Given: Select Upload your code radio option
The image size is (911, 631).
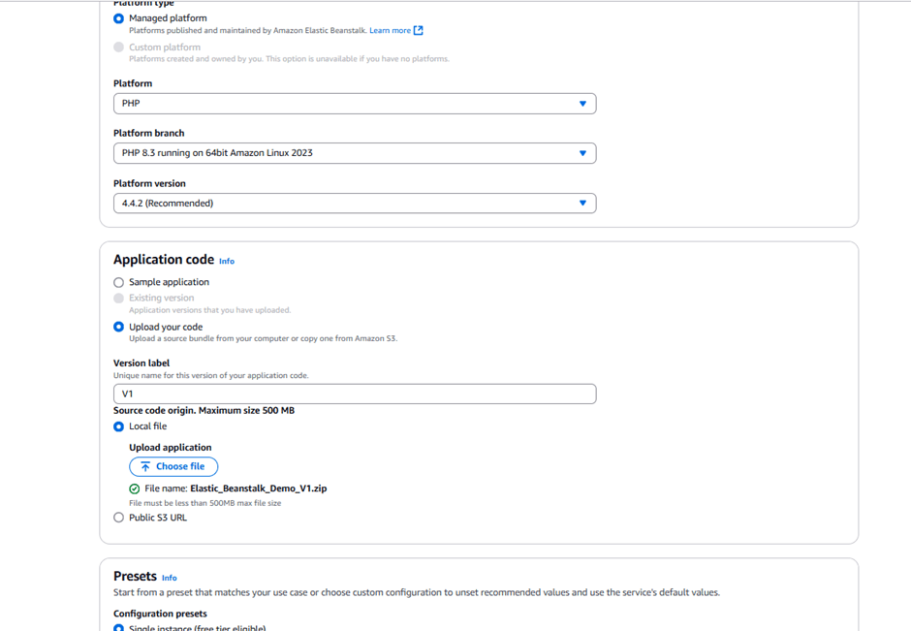Looking at the screenshot, I should pyautogui.click(x=118, y=327).
